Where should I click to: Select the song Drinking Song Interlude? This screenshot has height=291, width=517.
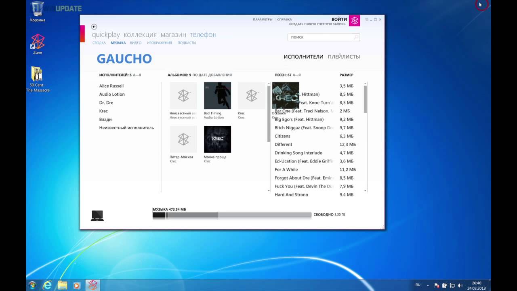coord(298,153)
